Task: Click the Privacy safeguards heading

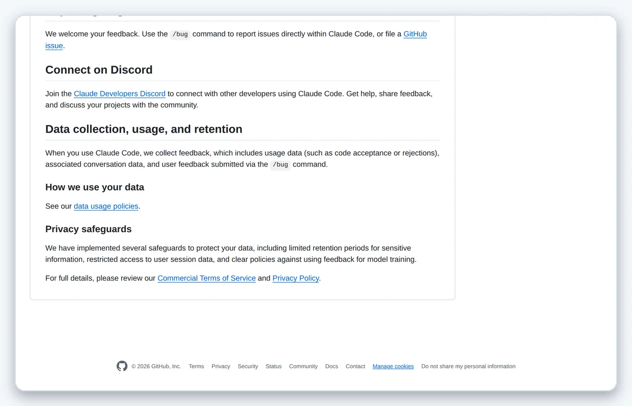Action: tap(88, 229)
